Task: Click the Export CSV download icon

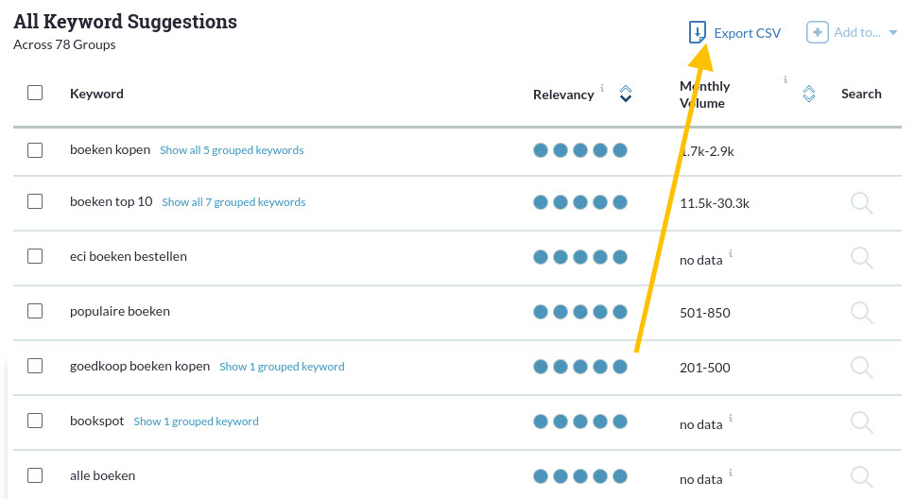Action: [697, 33]
